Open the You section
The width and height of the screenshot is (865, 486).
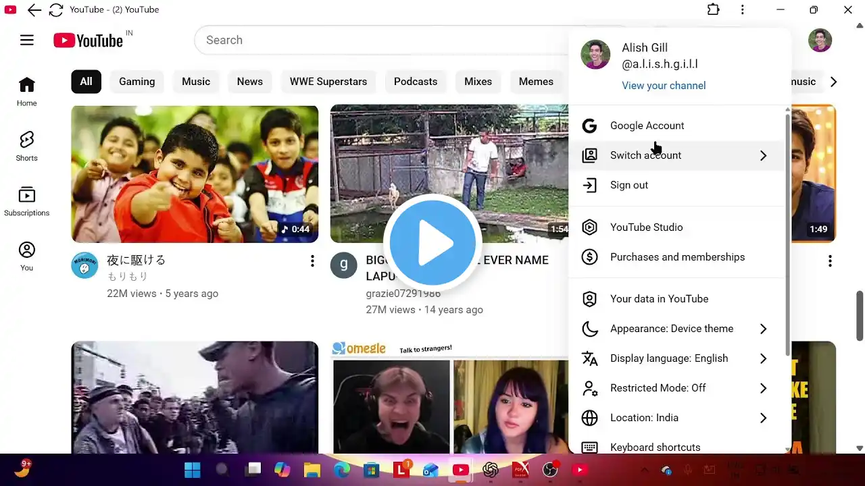point(26,254)
